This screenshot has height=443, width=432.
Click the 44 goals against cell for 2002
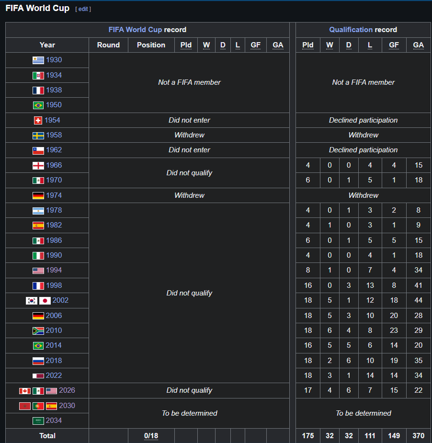419,300
